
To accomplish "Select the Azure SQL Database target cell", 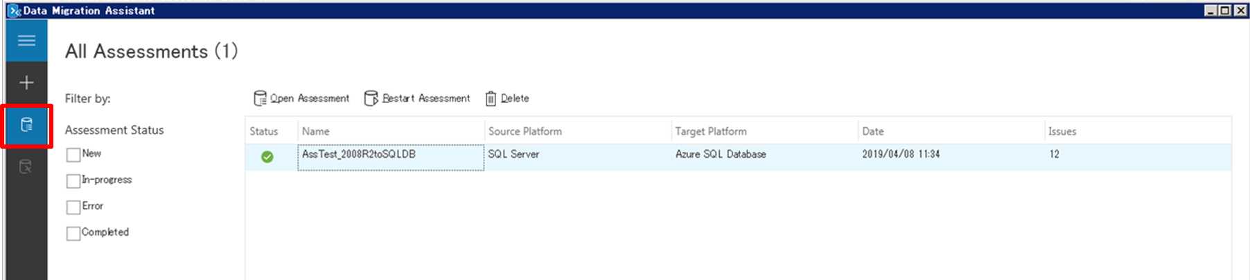I will click(721, 154).
